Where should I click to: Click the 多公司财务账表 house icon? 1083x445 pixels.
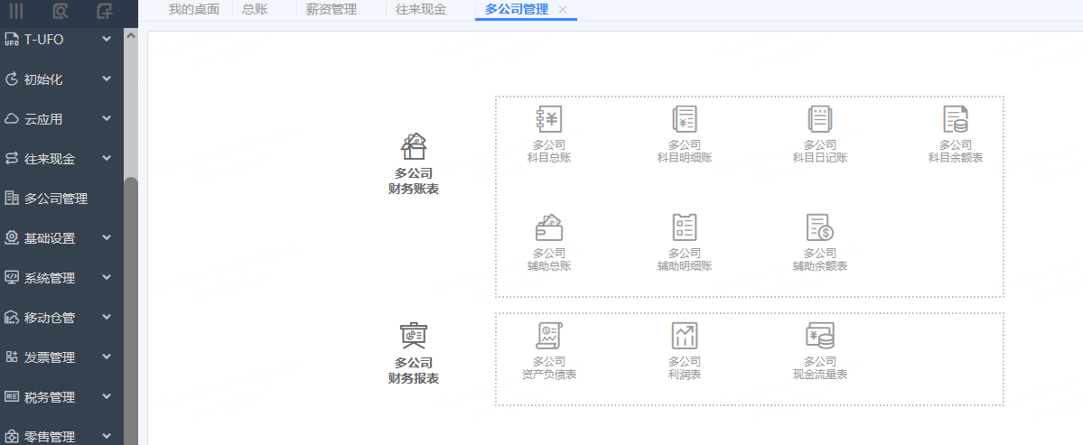point(414,146)
